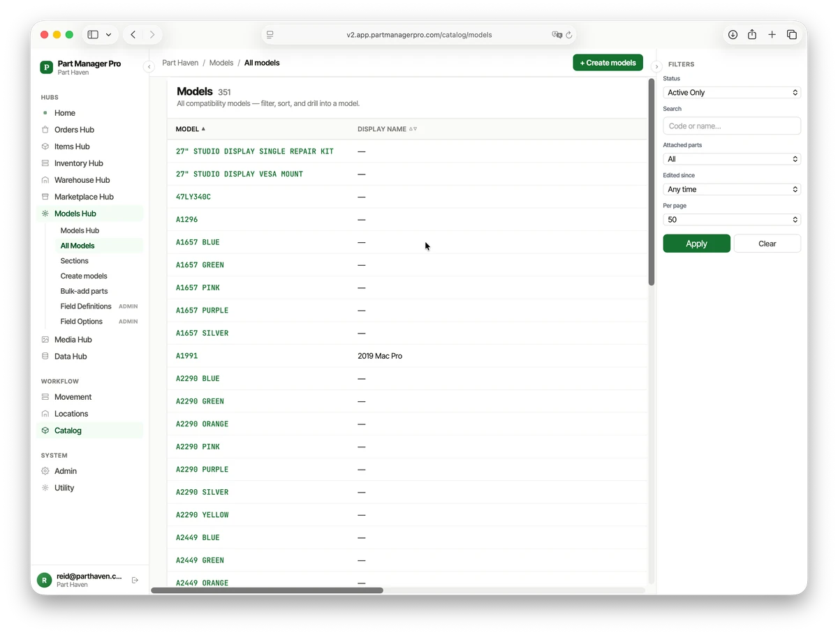The image size is (838, 635).
Task: Click the Apply filters button
Action: [696, 244]
